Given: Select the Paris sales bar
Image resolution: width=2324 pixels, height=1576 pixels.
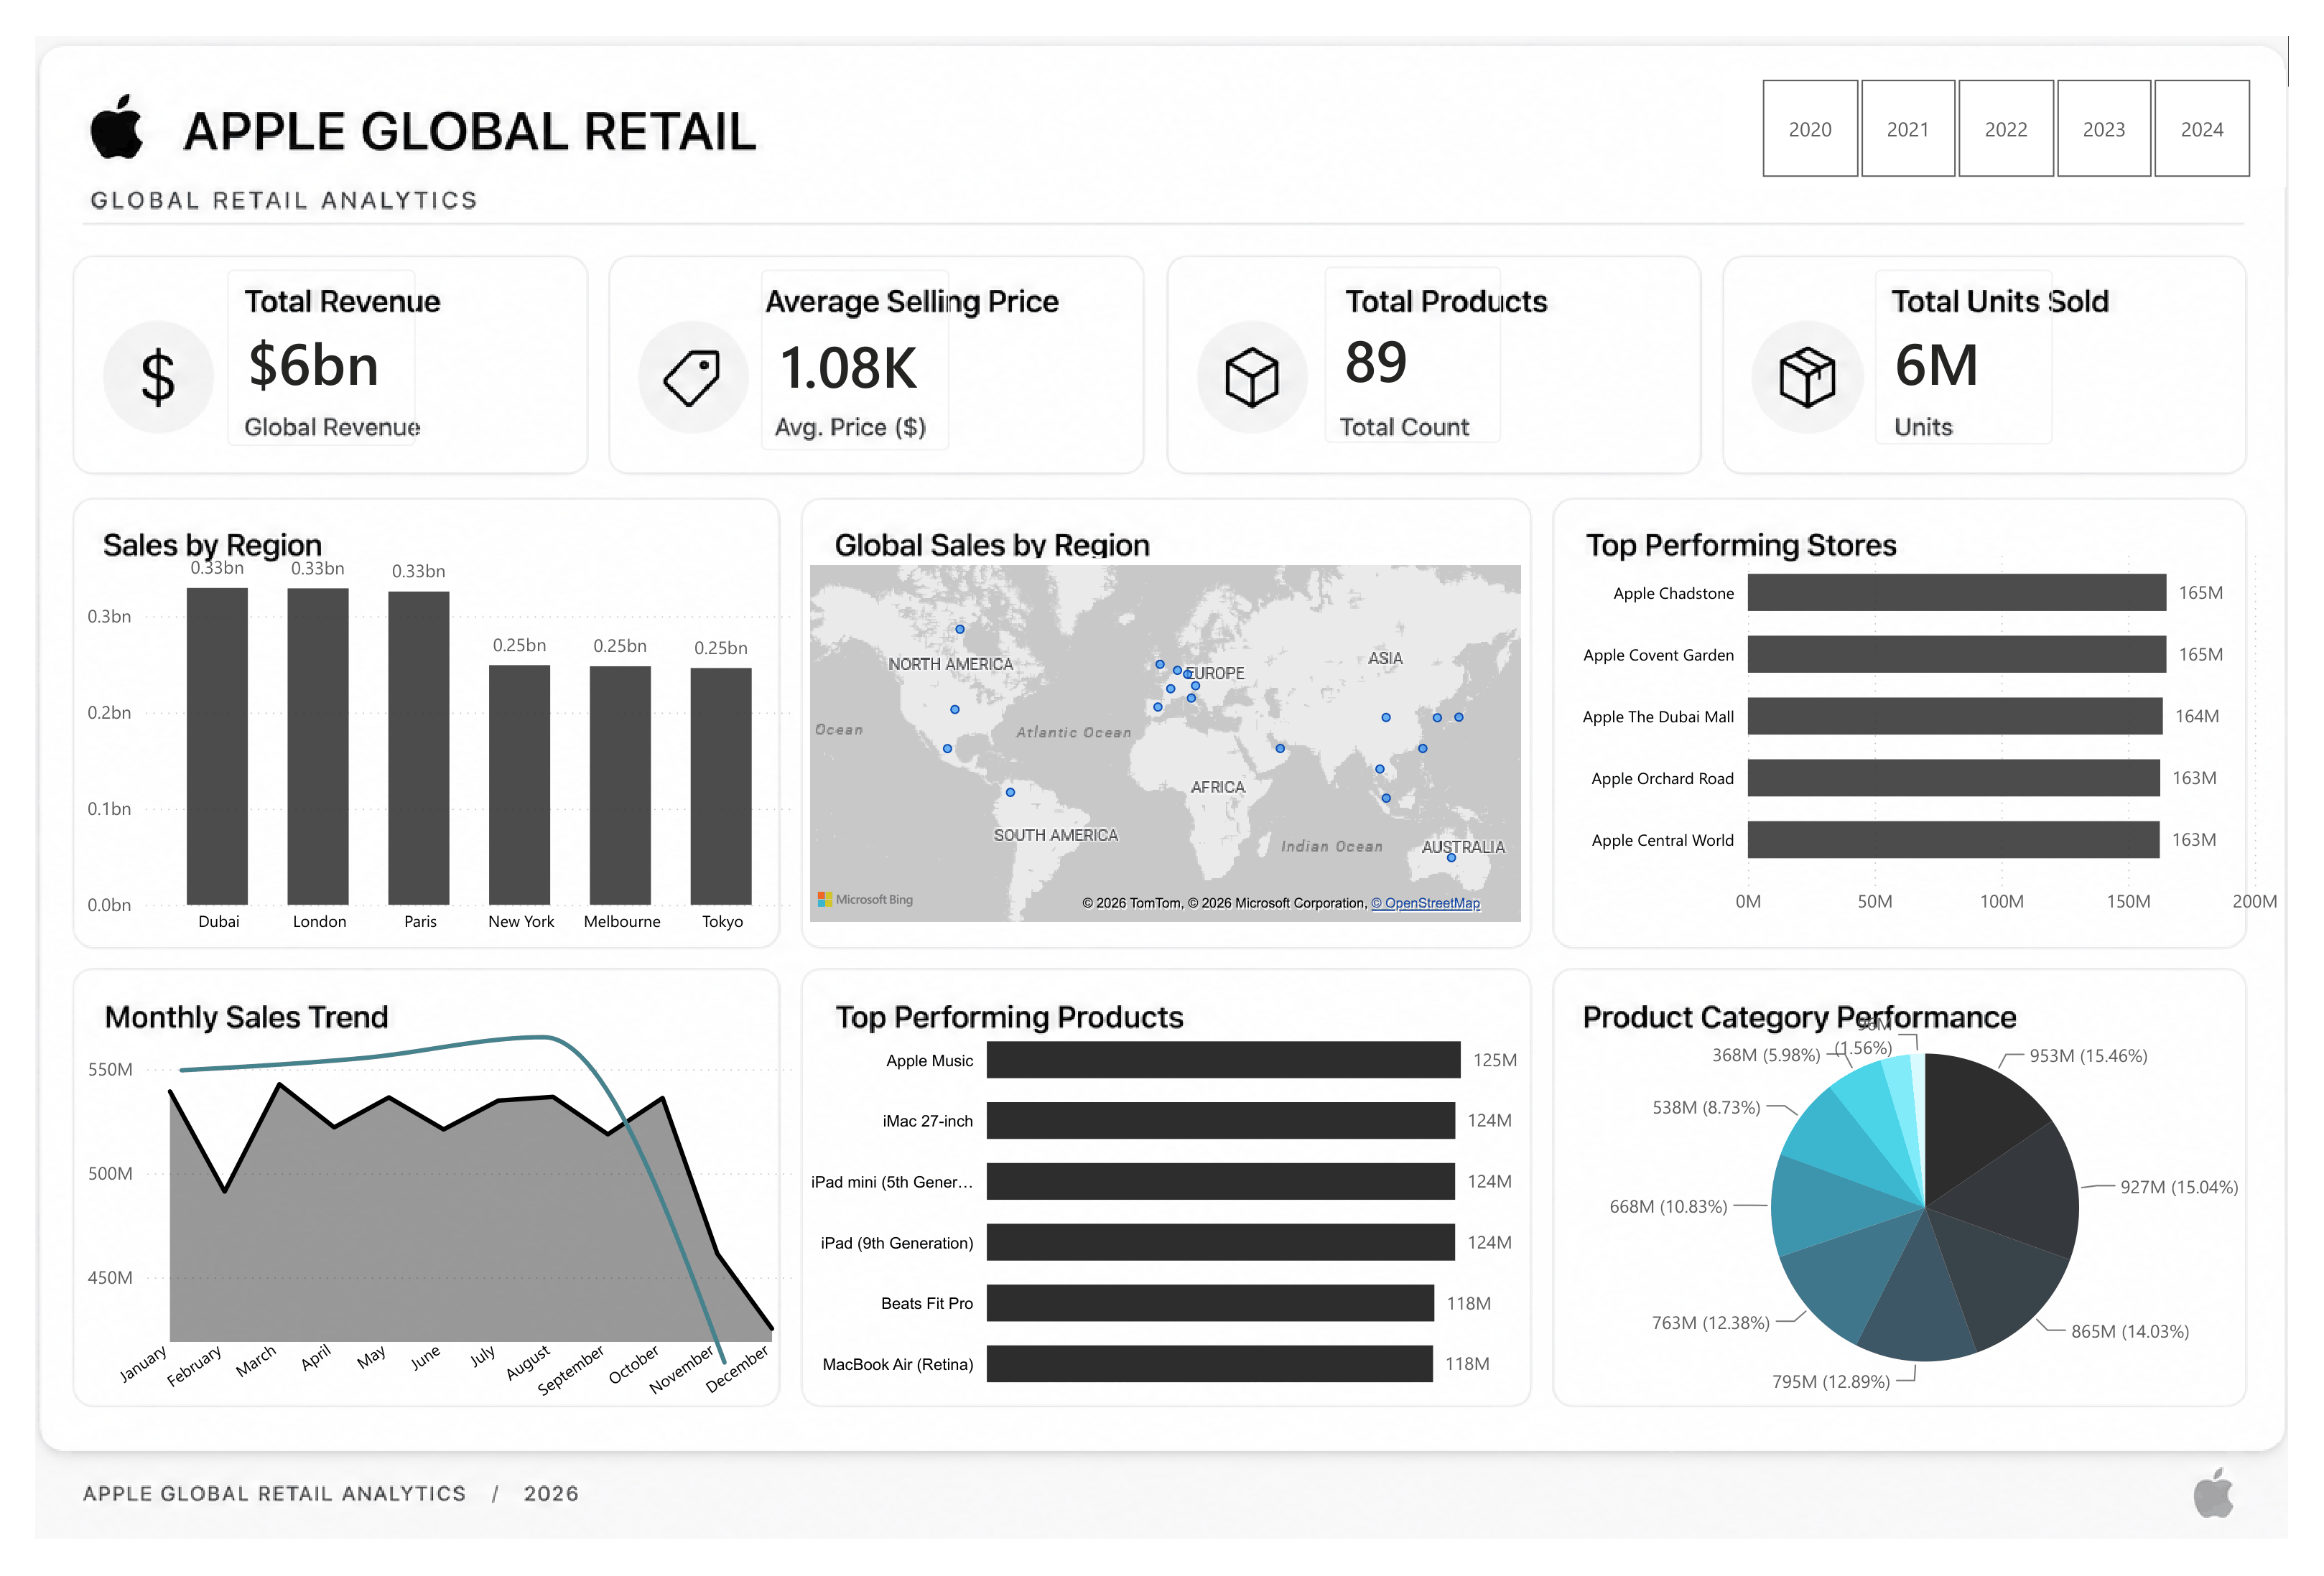Looking at the screenshot, I should pyautogui.click(x=418, y=748).
